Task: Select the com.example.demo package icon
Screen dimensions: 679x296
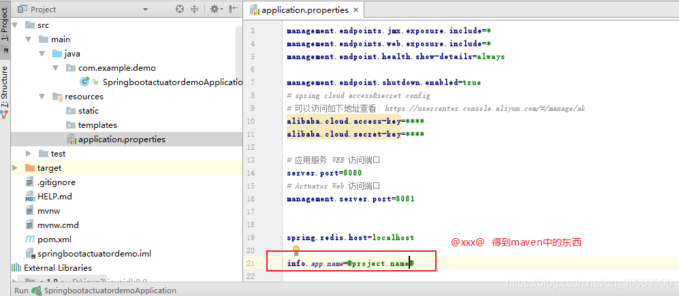Action: click(71, 68)
